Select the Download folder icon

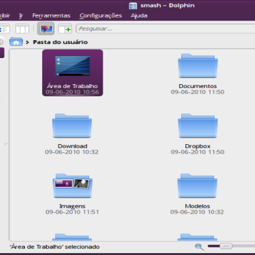pos(72,126)
